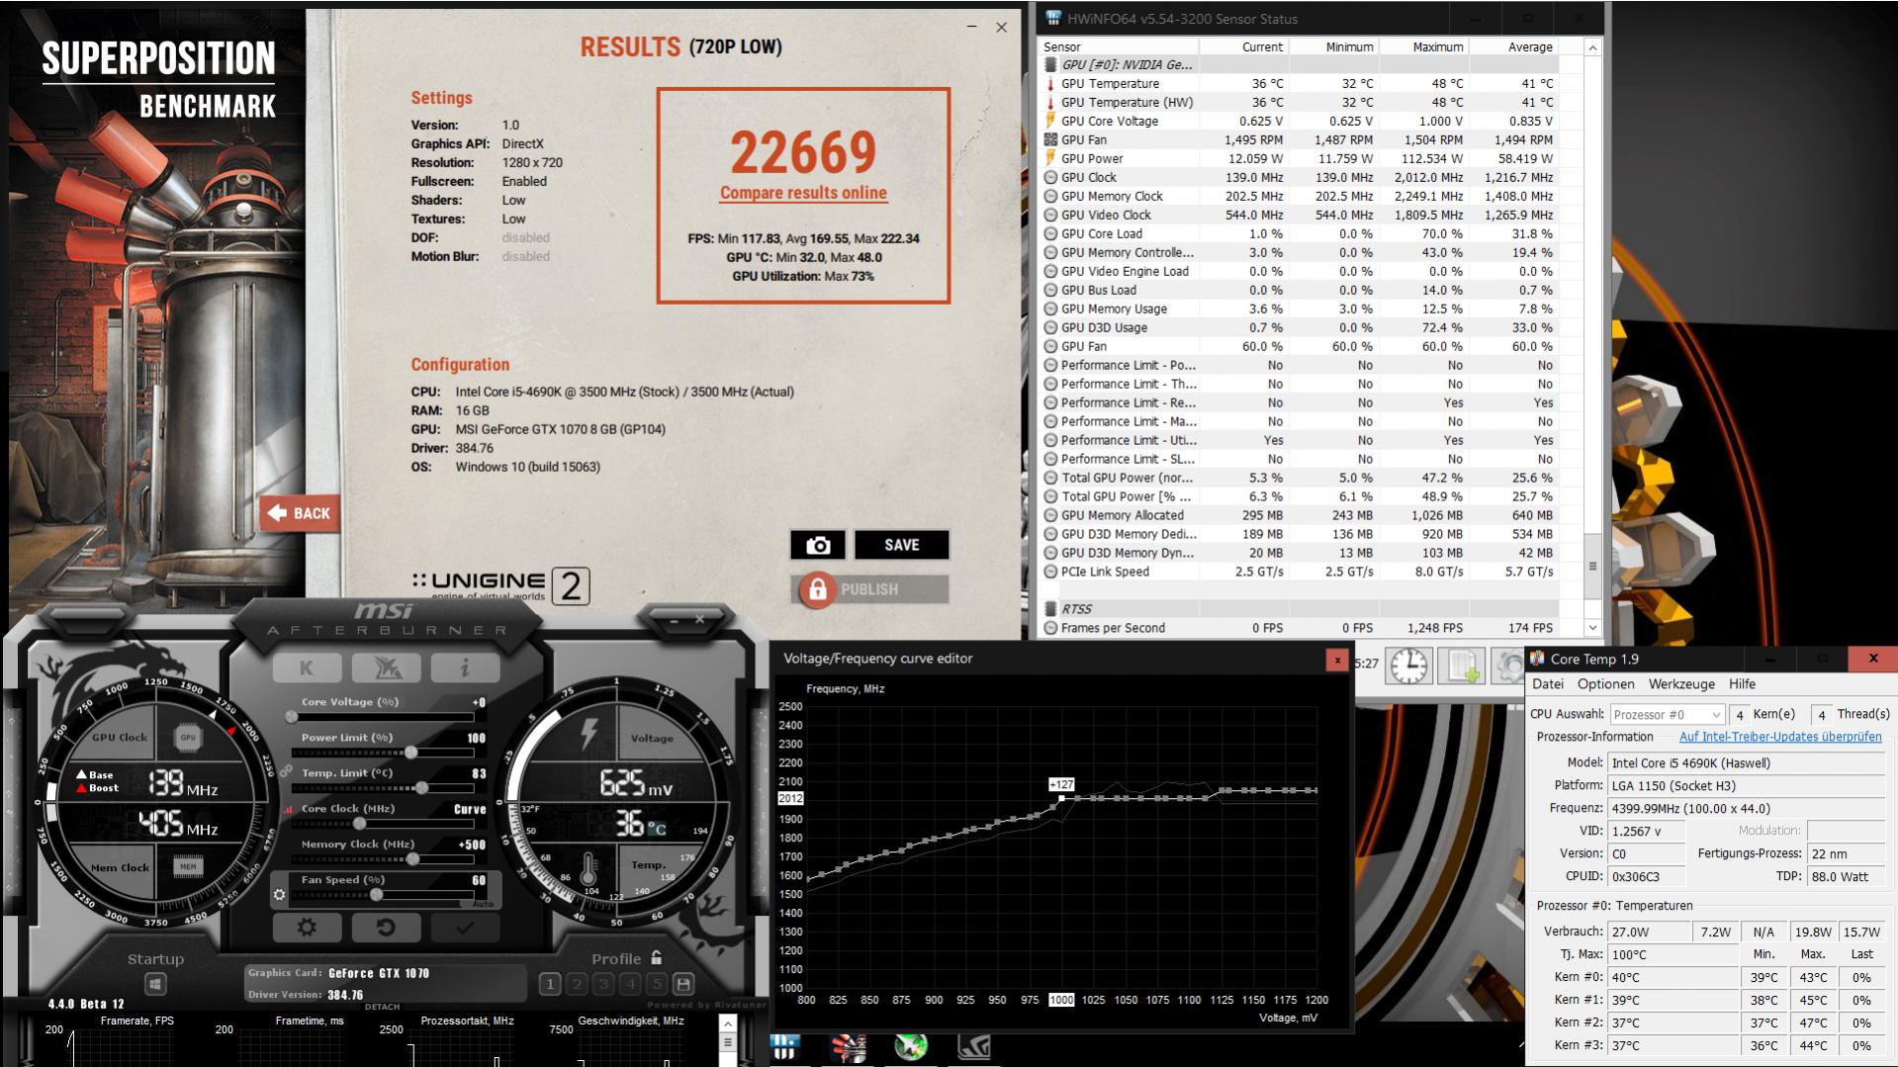1898x1067 pixels.
Task: Click the green round taskbar app icon
Action: click(x=911, y=1046)
